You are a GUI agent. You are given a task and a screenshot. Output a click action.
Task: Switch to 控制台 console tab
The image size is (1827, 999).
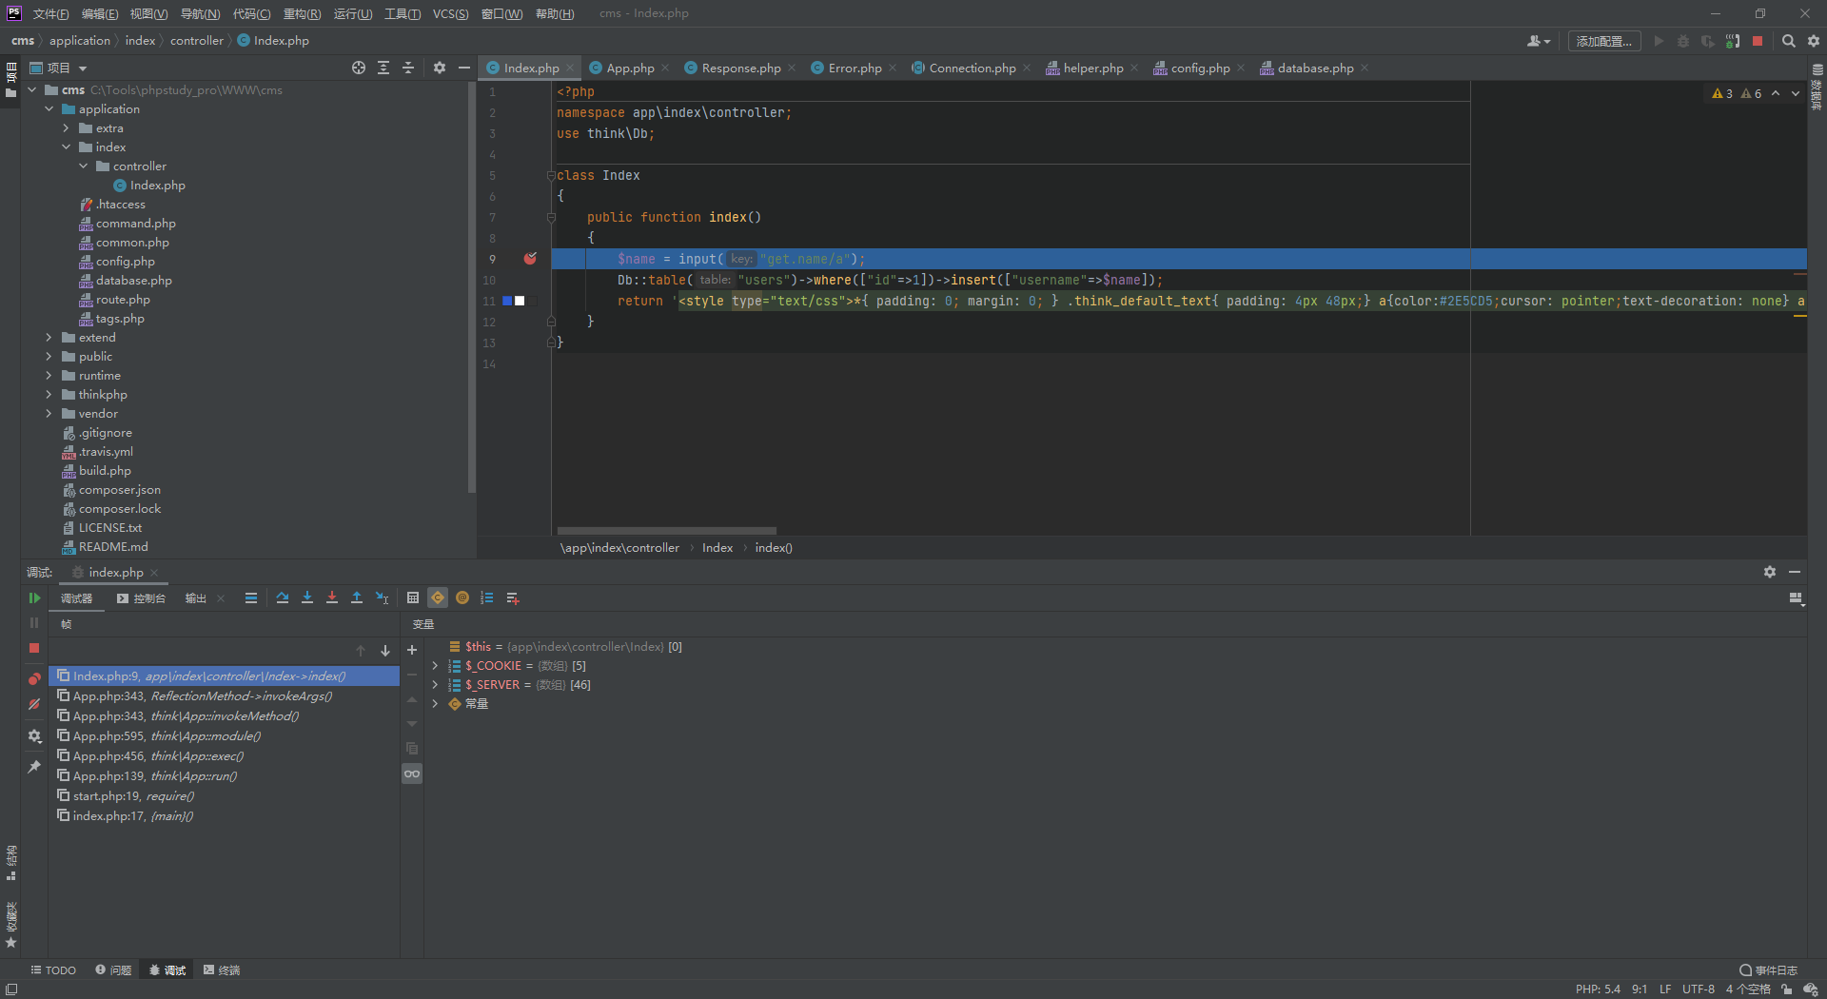click(x=142, y=598)
